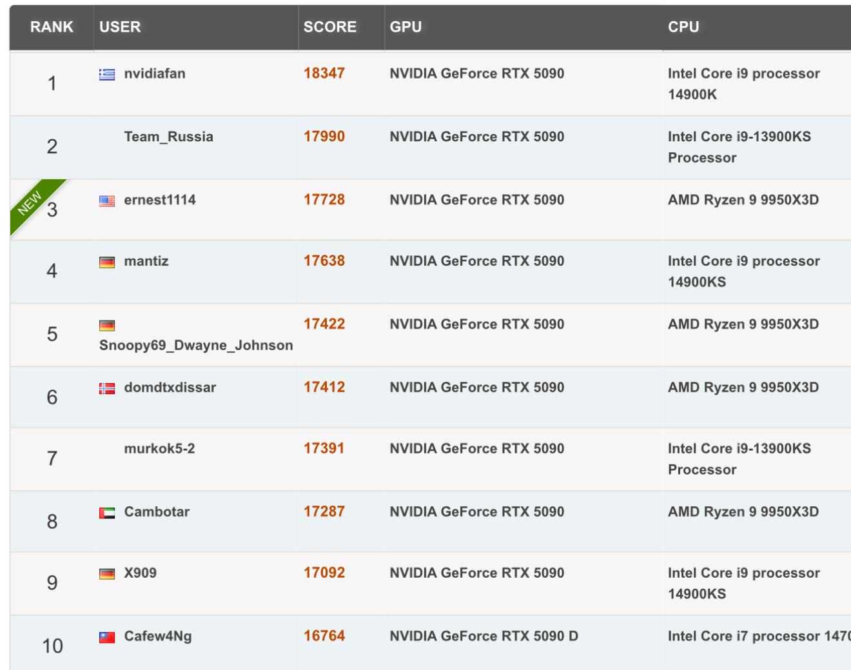
Task: Sort by the SCORE column header
Action: tap(342, 27)
